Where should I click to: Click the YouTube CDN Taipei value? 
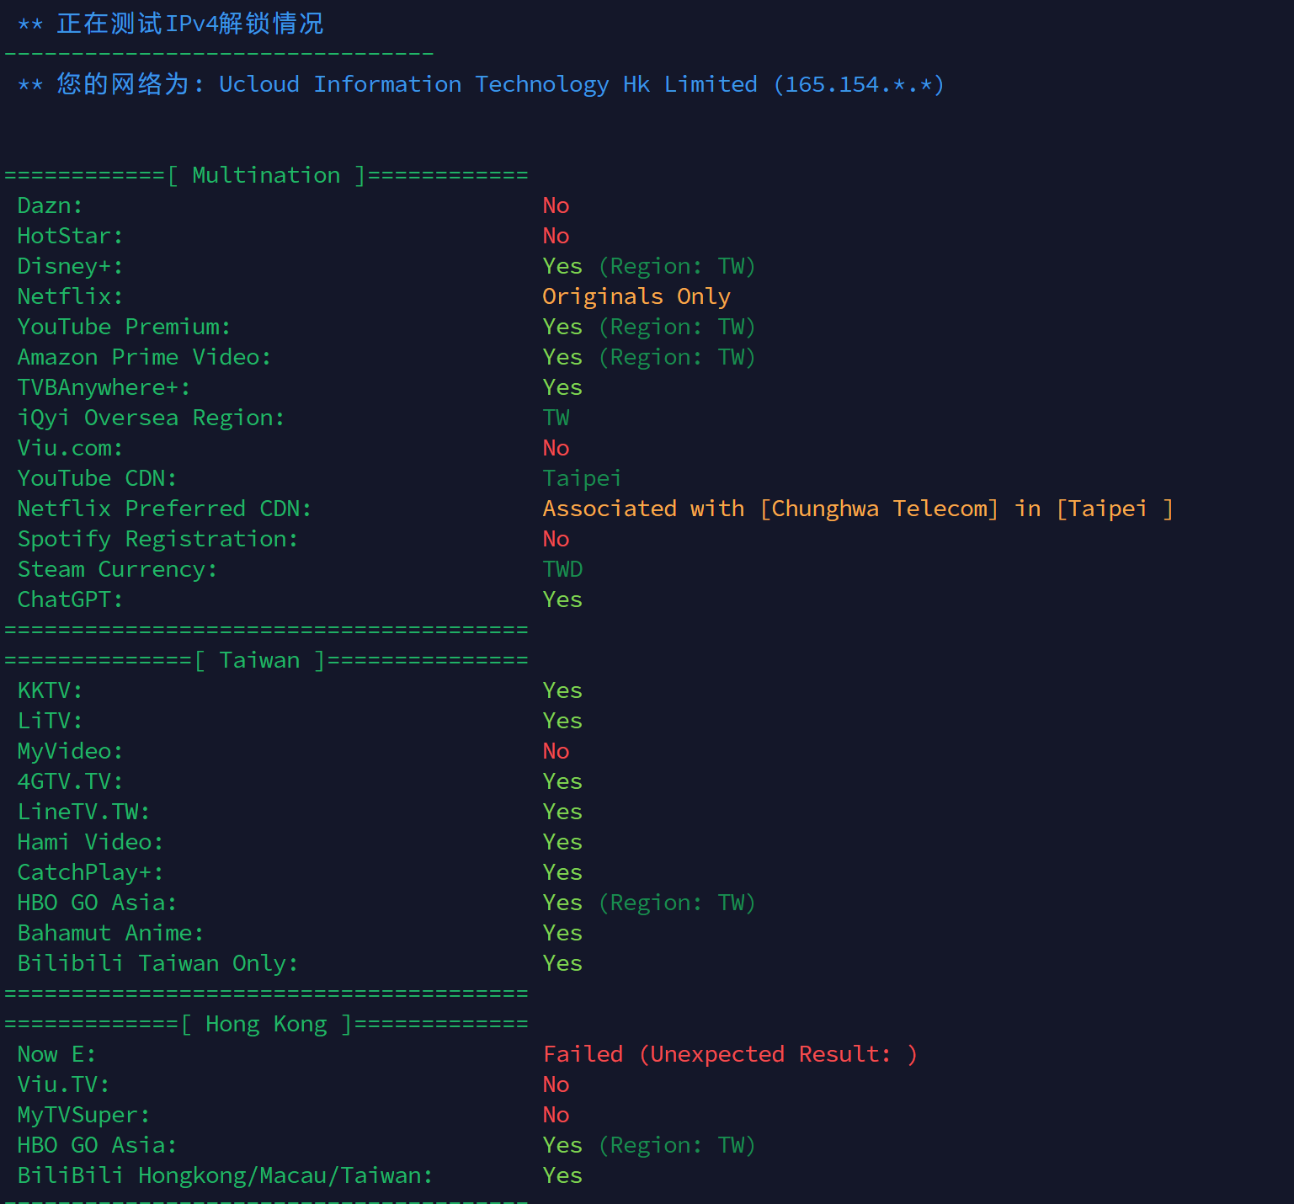click(583, 478)
